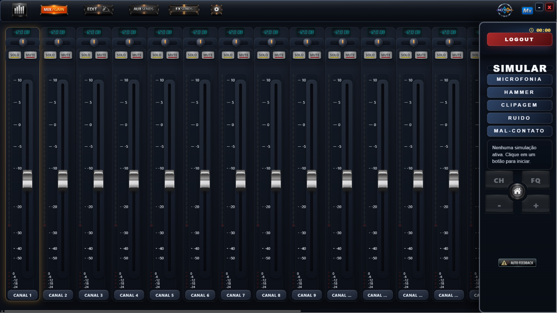Solo Canal 8
Image resolution: width=557 pixels, height=313 pixels.
click(264, 55)
